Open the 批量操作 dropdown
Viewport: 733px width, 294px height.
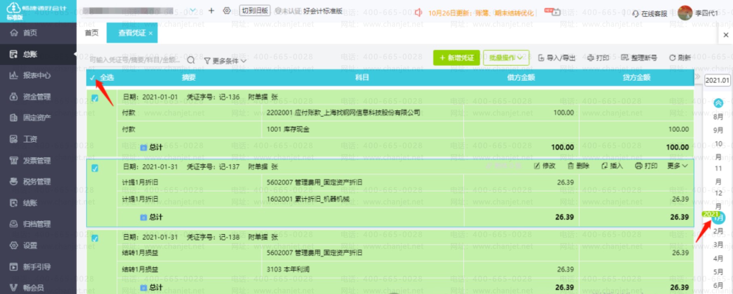click(506, 58)
